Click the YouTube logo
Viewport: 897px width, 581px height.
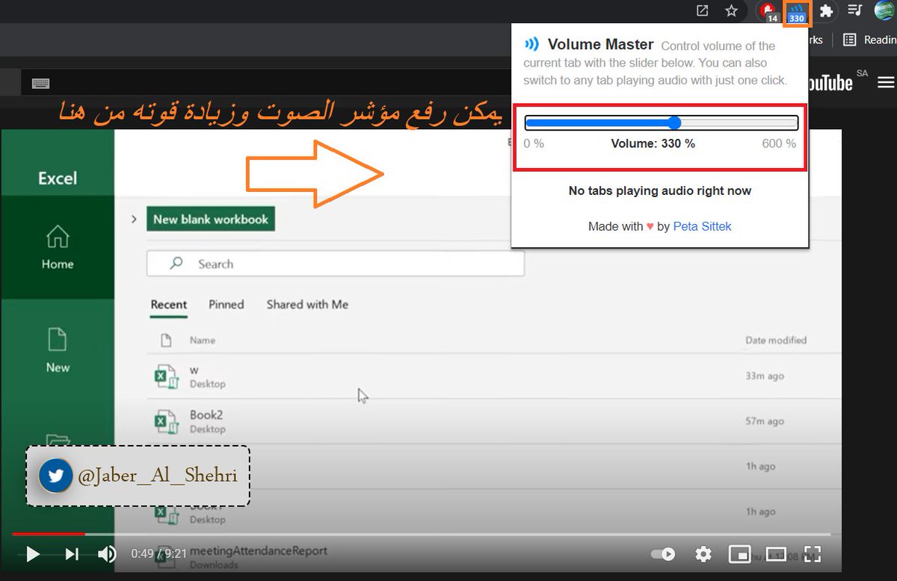(830, 82)
